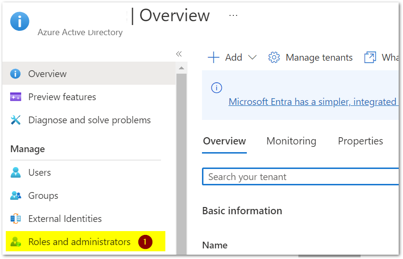Click the Groups people icon
Image resolution: width=403 pixels, height=259 pixels.
pyautogui.click(x=15, y=195)
